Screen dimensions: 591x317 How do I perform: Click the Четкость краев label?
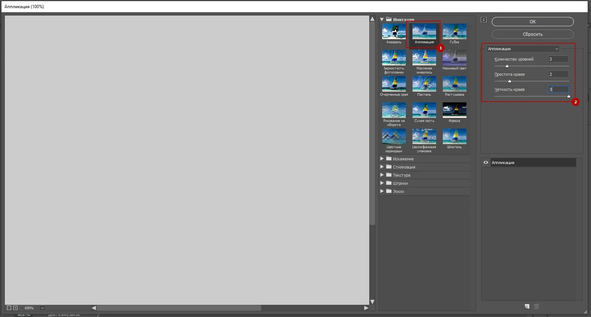click(x=510, y=89)
